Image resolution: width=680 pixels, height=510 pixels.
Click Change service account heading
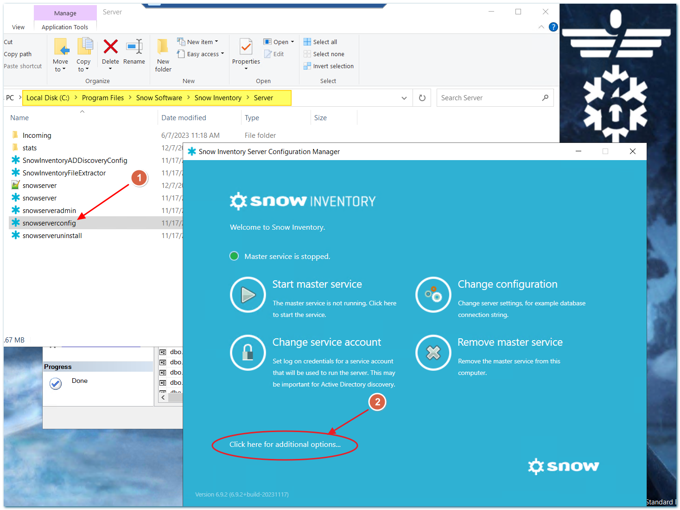pyautogui.click(x=327, y=342)
